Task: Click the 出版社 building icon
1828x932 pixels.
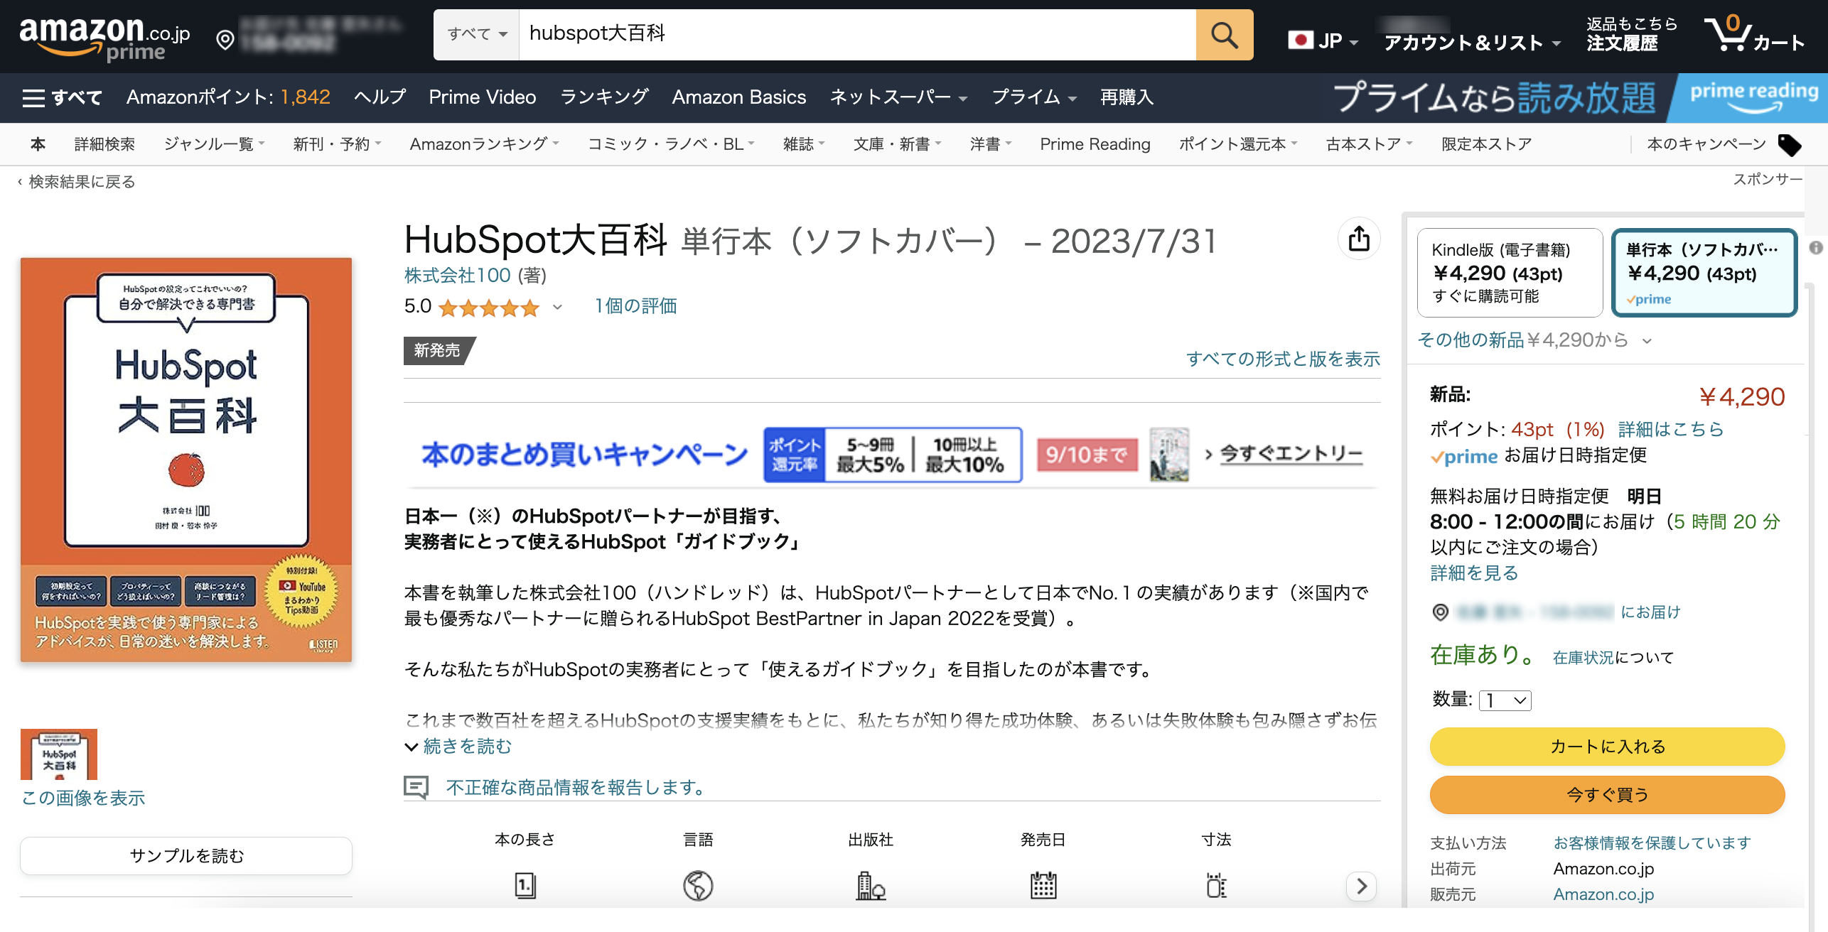Action: click(x=870, y=885)
